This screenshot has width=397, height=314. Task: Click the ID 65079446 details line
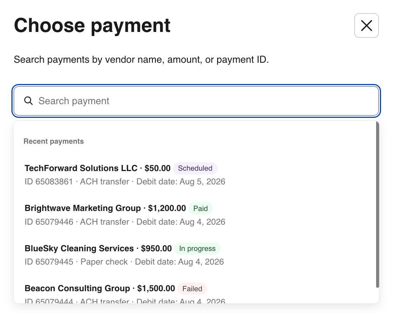point(125,222)
